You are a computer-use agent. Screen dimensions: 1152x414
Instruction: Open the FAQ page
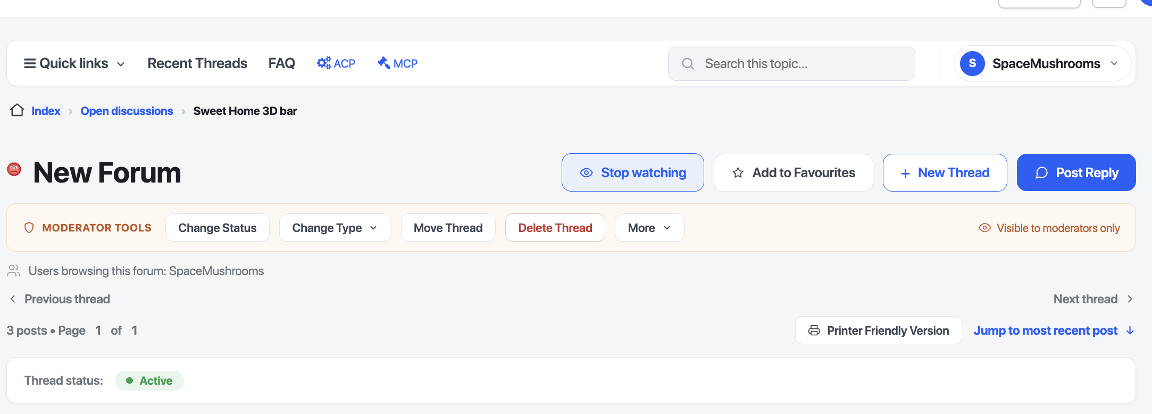tap(281, 63)
